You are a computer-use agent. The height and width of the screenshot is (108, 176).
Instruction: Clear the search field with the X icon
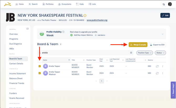(x=131, y=53)
